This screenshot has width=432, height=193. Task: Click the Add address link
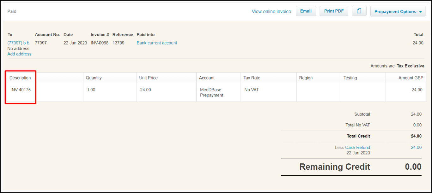point(19,54)
